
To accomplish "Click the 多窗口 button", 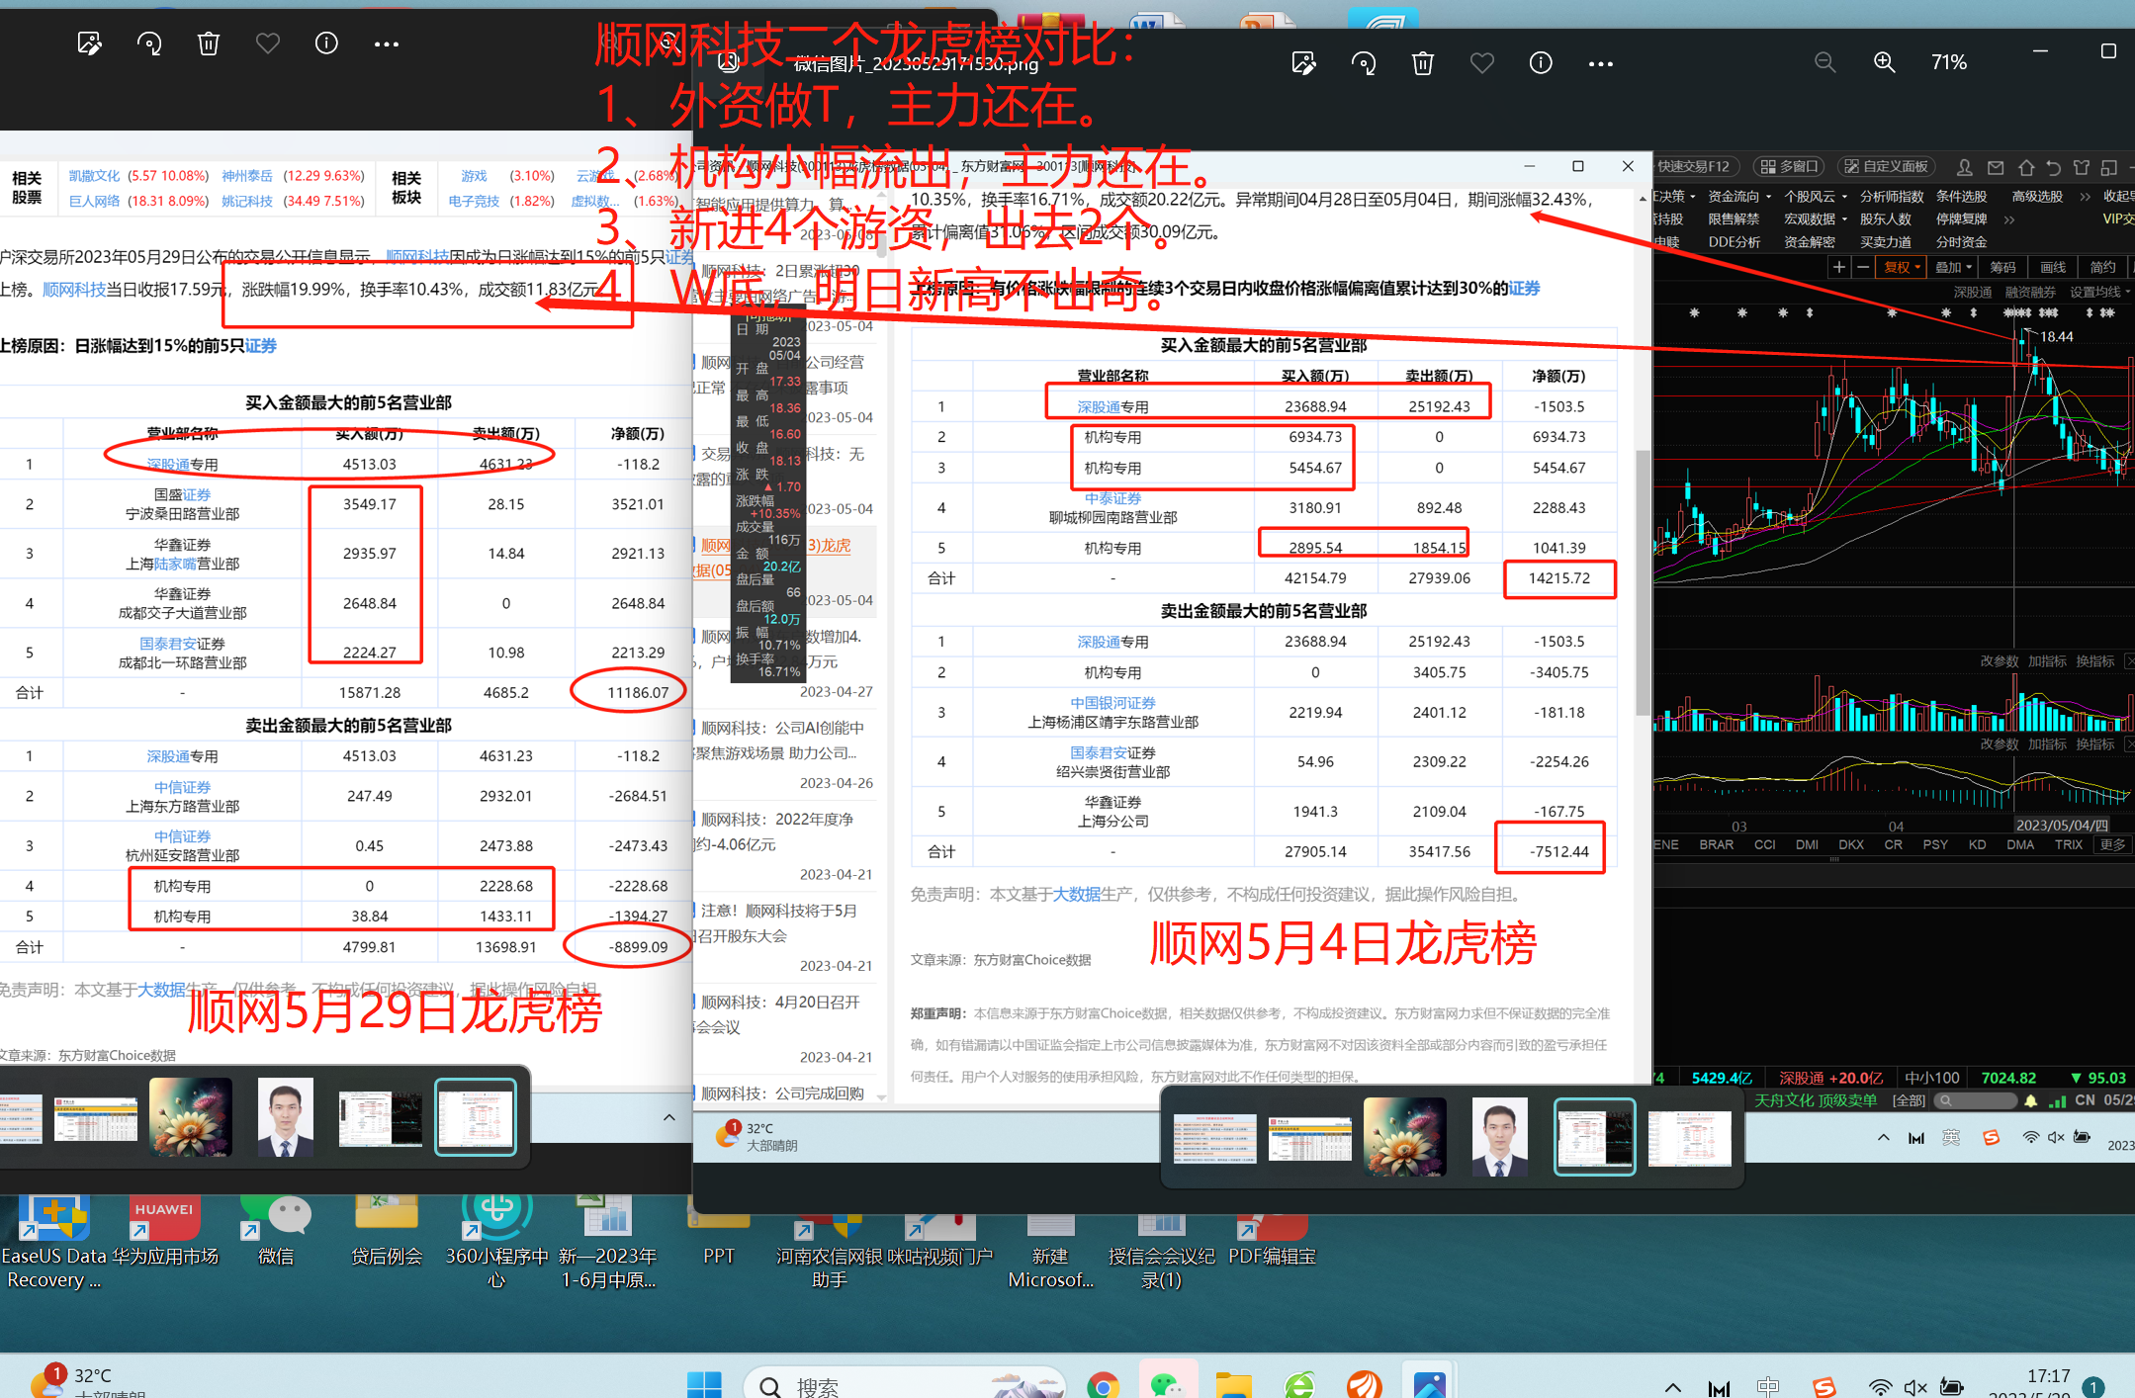I will tap(1790, 167).
